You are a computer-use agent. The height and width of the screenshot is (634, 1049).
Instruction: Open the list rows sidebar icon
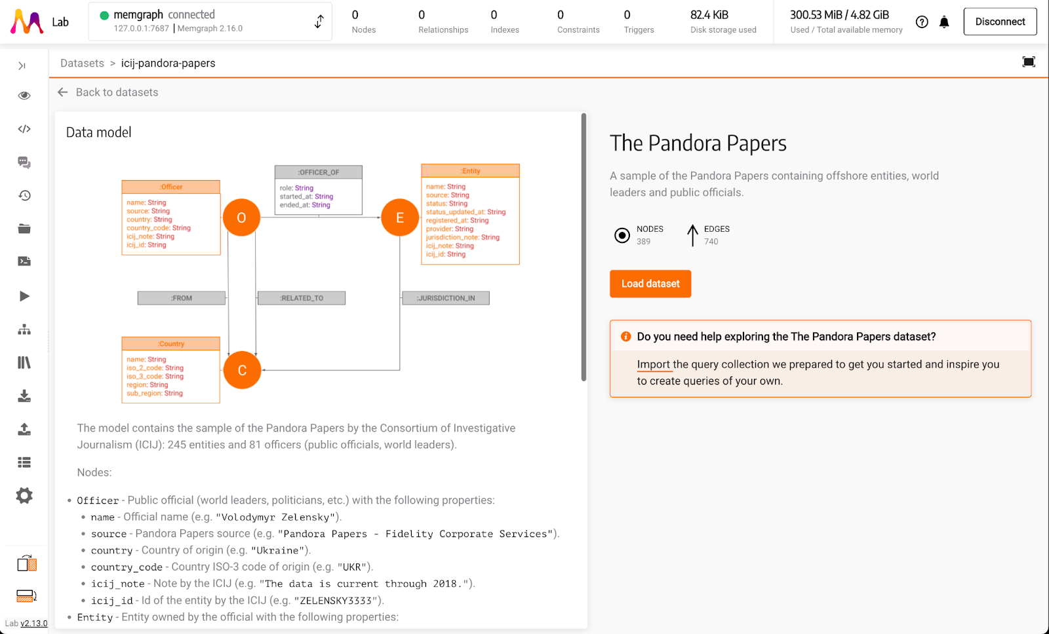[24, 462]
